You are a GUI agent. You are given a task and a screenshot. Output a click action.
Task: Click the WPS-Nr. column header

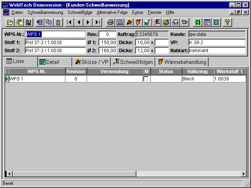point(37,72)
